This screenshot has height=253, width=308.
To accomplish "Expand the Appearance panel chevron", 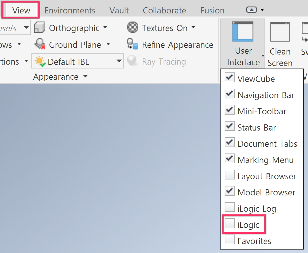I will (x=85, y=76).
